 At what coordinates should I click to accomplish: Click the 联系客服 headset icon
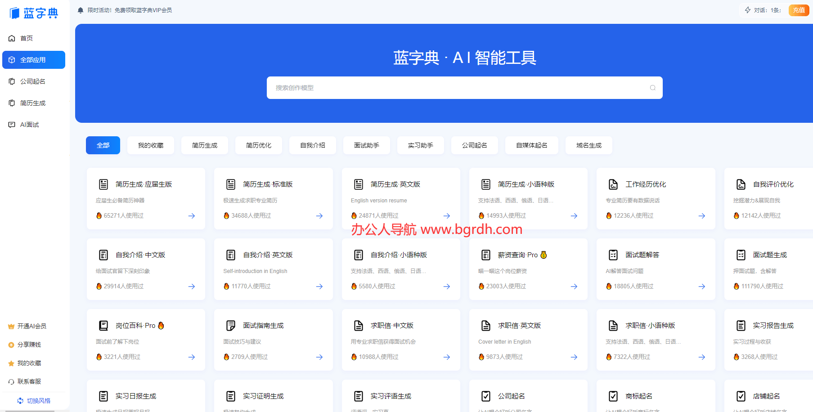point(11,381)
